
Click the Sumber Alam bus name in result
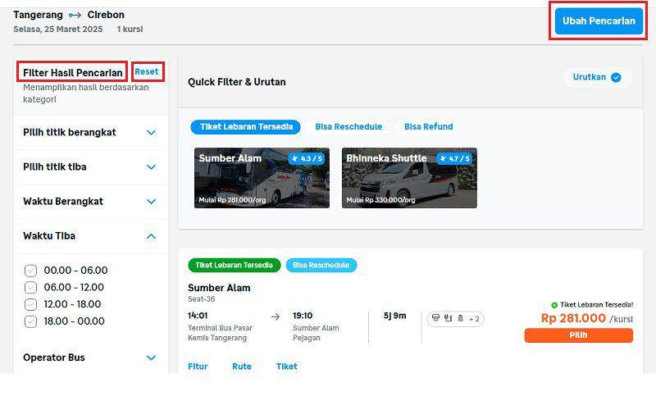(219, 288)
